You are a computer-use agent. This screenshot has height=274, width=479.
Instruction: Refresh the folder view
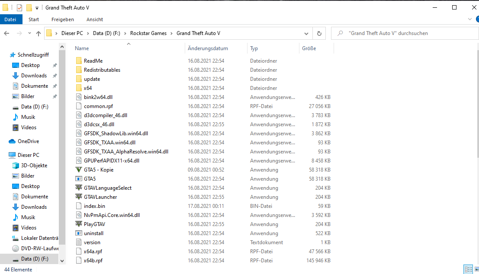(x=318, y=33)
